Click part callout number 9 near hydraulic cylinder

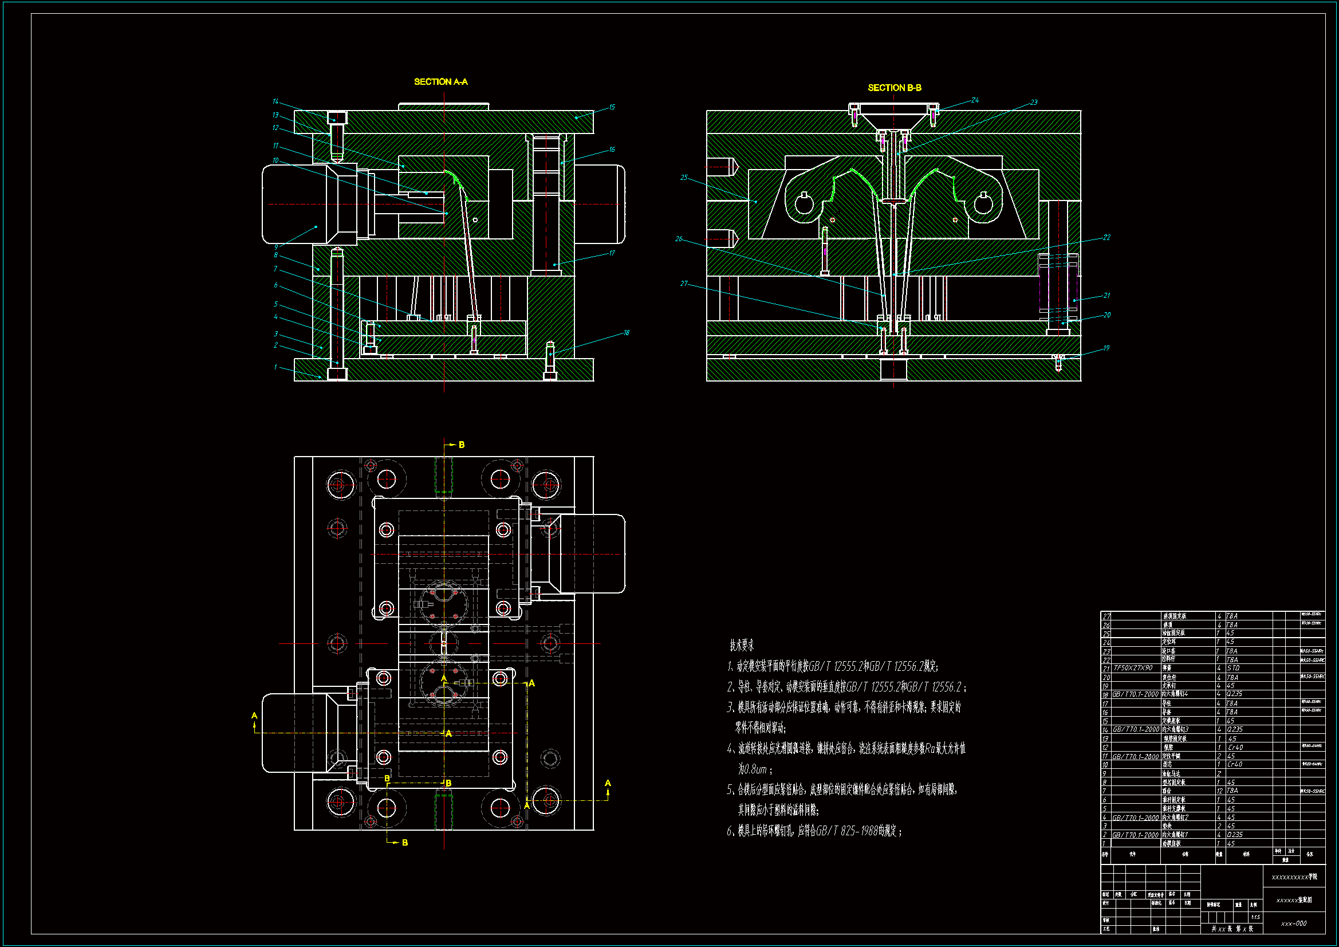(276, 247)
